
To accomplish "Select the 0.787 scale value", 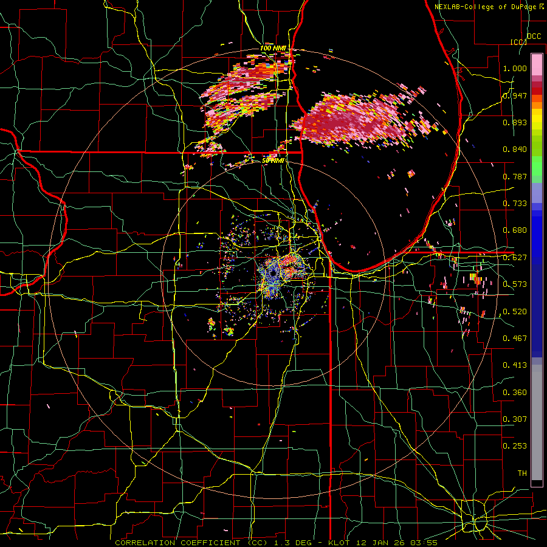I will tap(515, 176).
